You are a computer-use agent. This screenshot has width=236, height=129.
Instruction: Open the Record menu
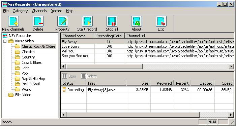56,11
